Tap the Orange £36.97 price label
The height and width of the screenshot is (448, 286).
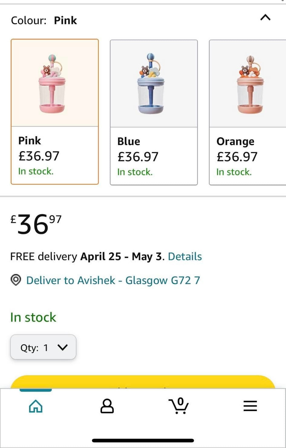pyautogui.click(x=237, y=157)
